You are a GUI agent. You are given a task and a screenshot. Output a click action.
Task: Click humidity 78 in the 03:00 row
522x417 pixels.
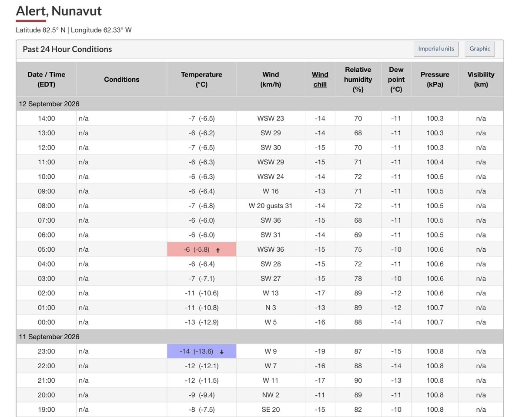pos(358,279)
